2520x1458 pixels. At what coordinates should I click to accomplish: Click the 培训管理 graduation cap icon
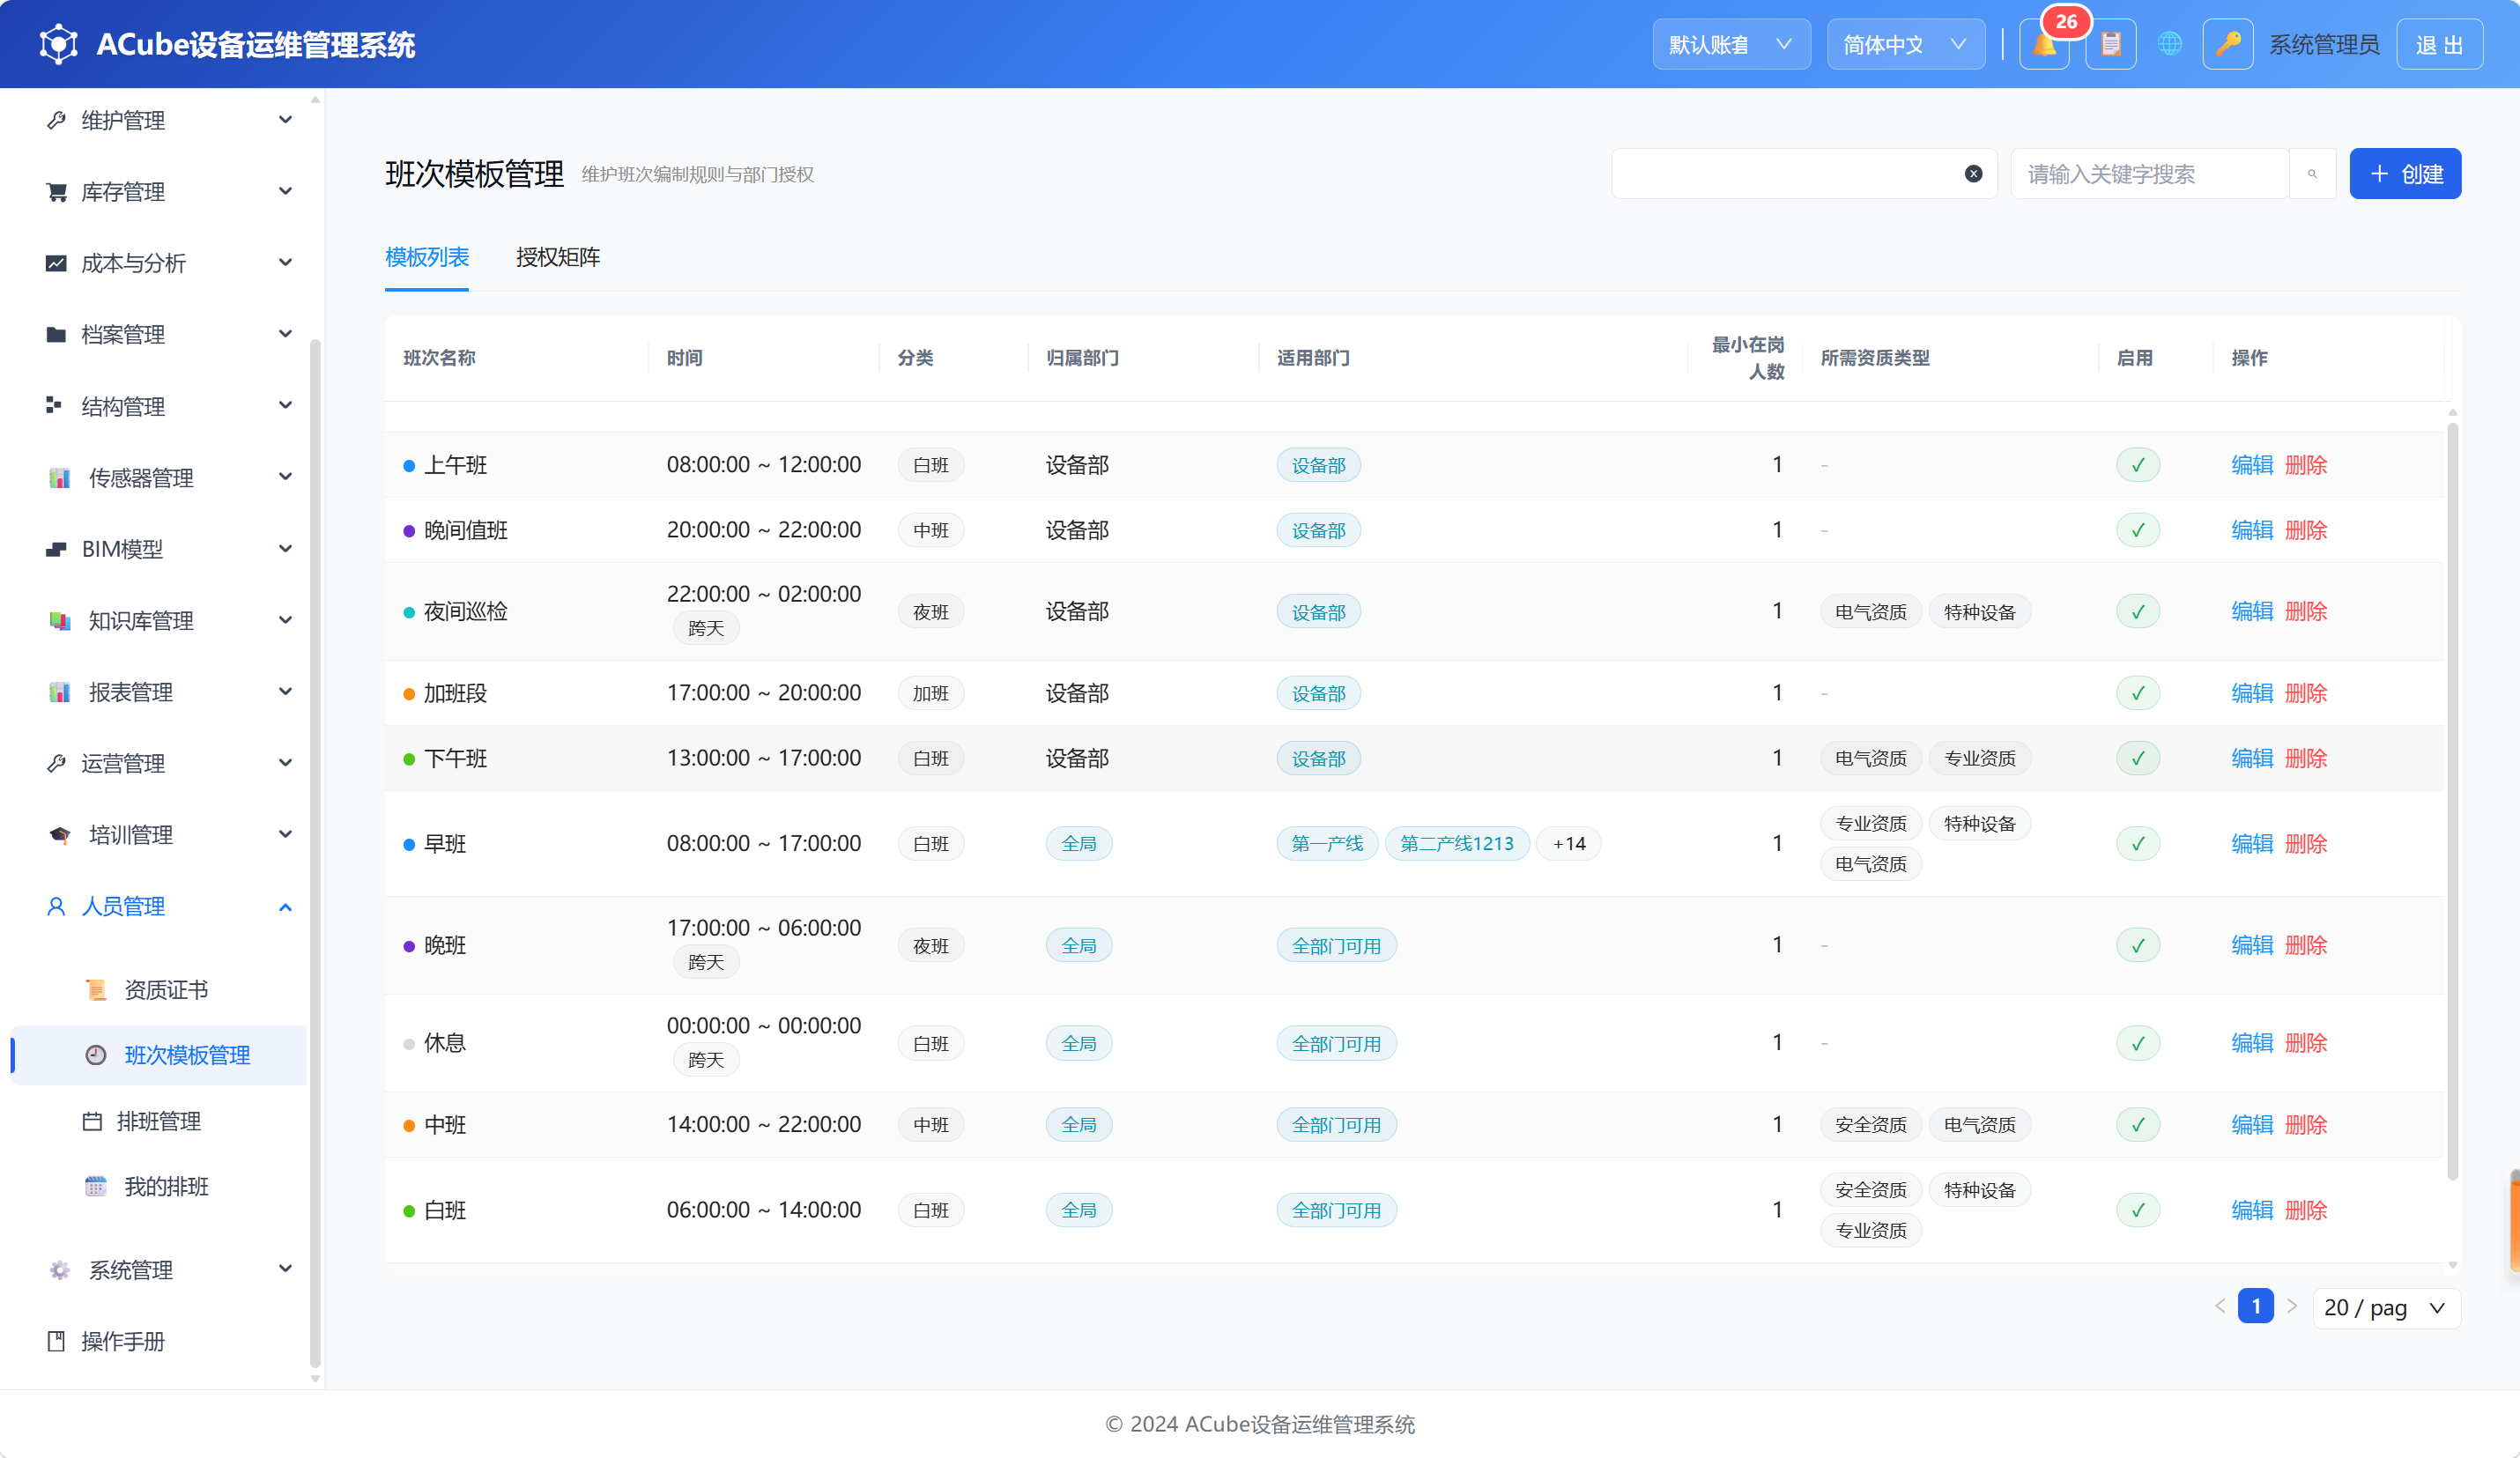click(x=59, y=835)
